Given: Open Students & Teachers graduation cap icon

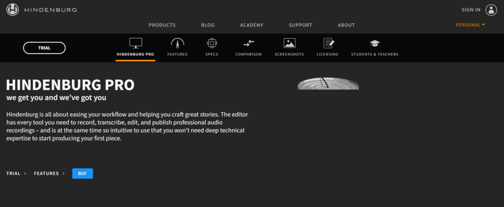Looking at the screenshot, I should pyautogui.click(x=375, y=43).
